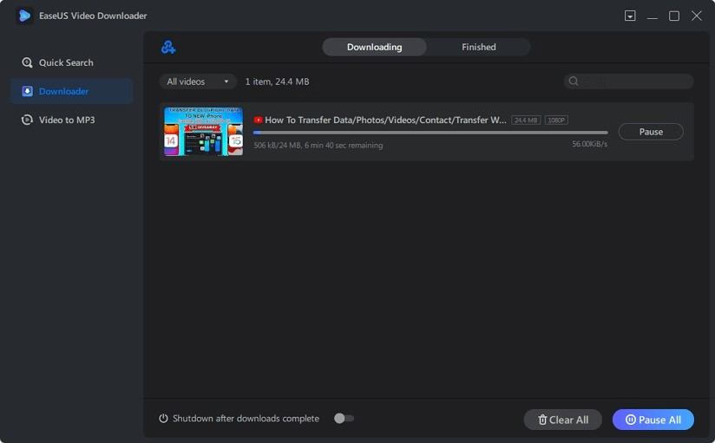Screen dimensions: 715x443
Task: Pause the current video download
Action: pos(651,132)
